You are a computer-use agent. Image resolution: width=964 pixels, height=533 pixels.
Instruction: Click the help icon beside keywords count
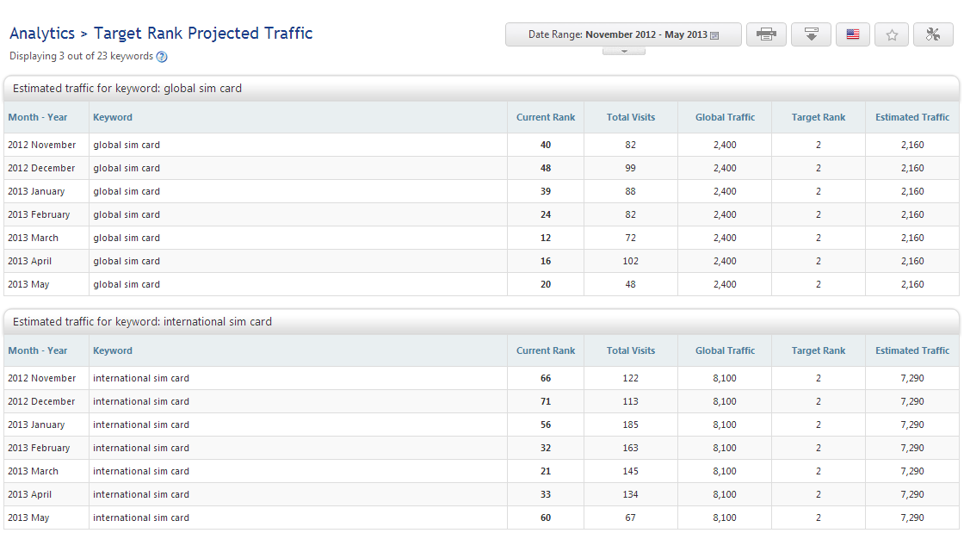pyautogui.click(x=162, y=57)
